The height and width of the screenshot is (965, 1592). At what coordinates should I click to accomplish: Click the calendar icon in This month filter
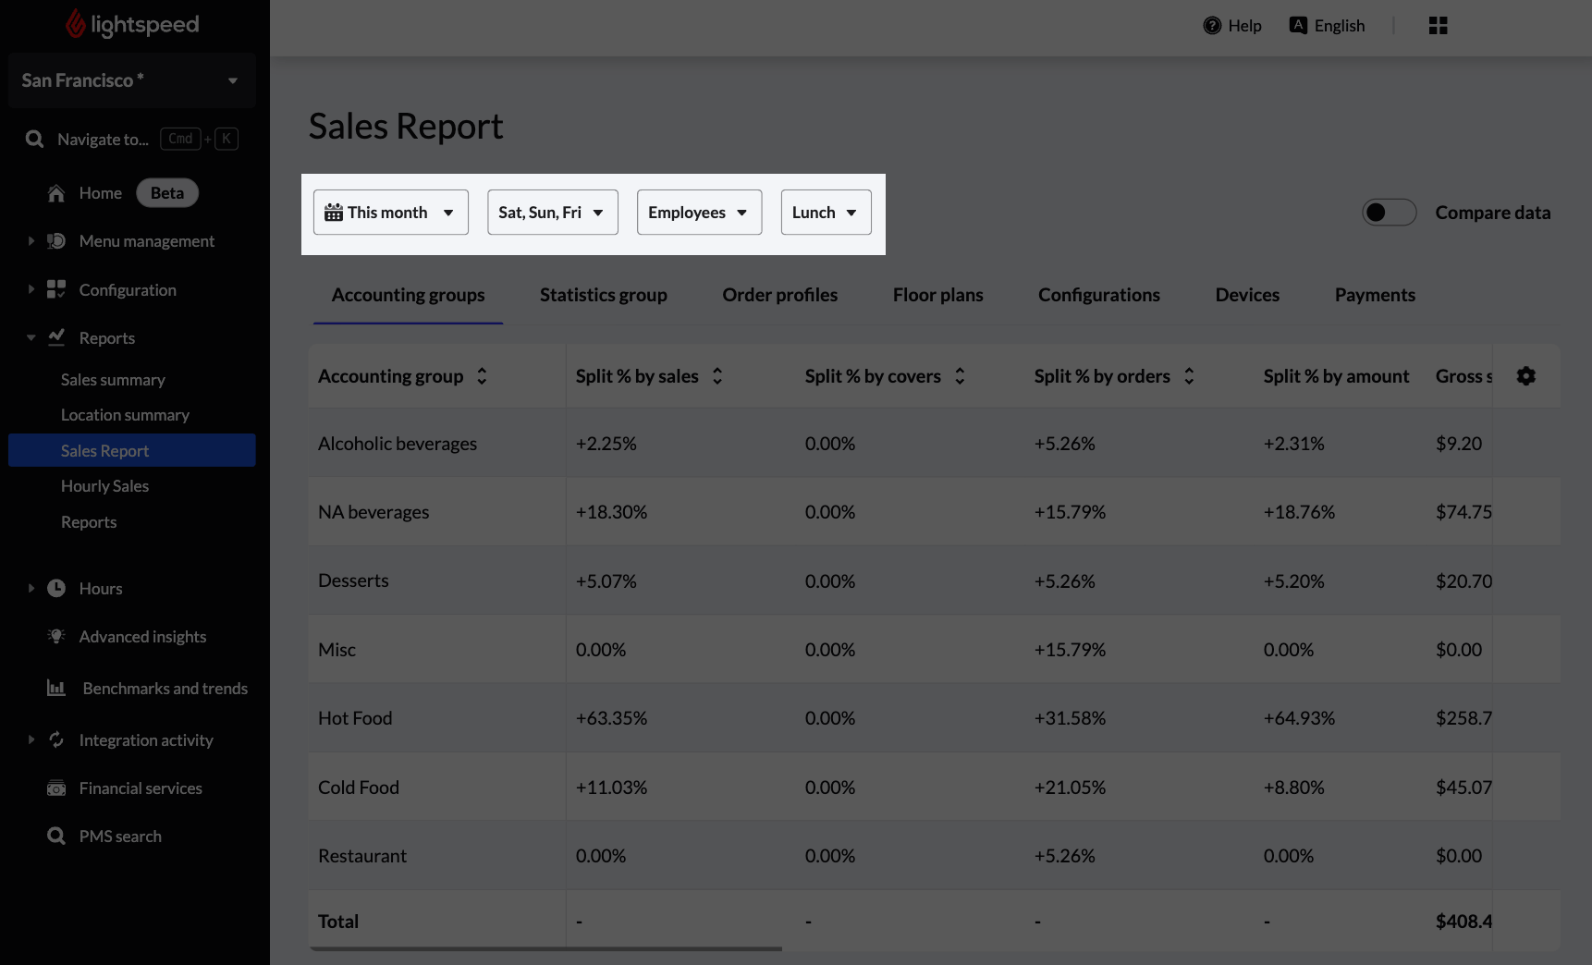coord(334,213)
